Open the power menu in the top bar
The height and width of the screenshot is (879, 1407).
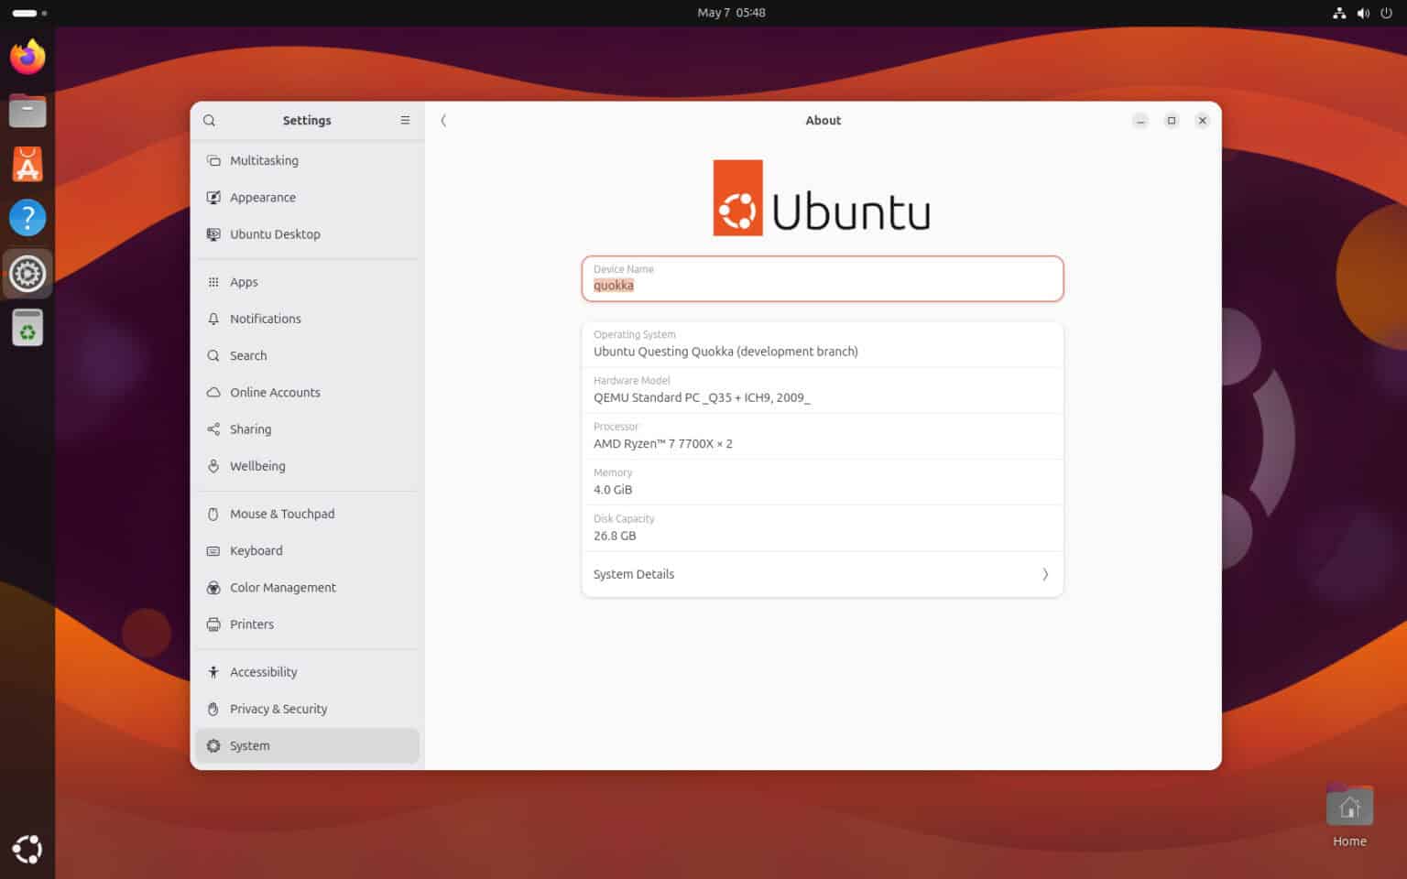1386,13
